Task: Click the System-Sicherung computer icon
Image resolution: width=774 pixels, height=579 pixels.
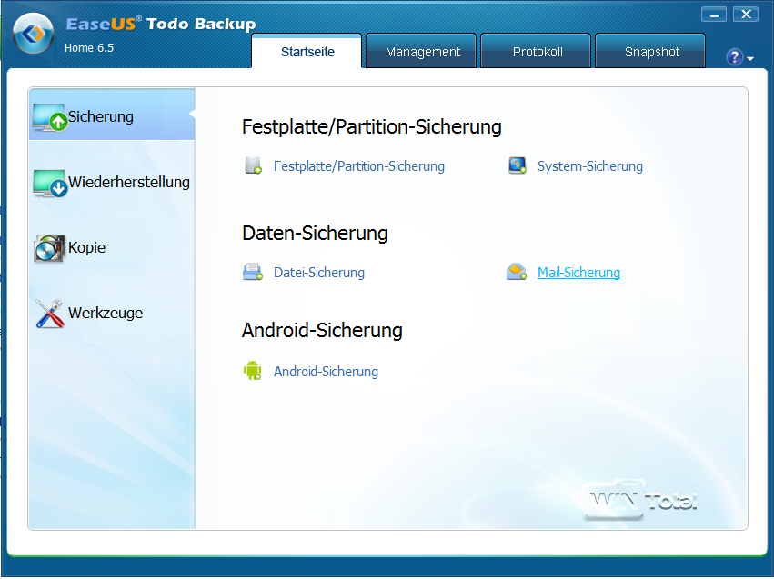Action: [518, 165]
